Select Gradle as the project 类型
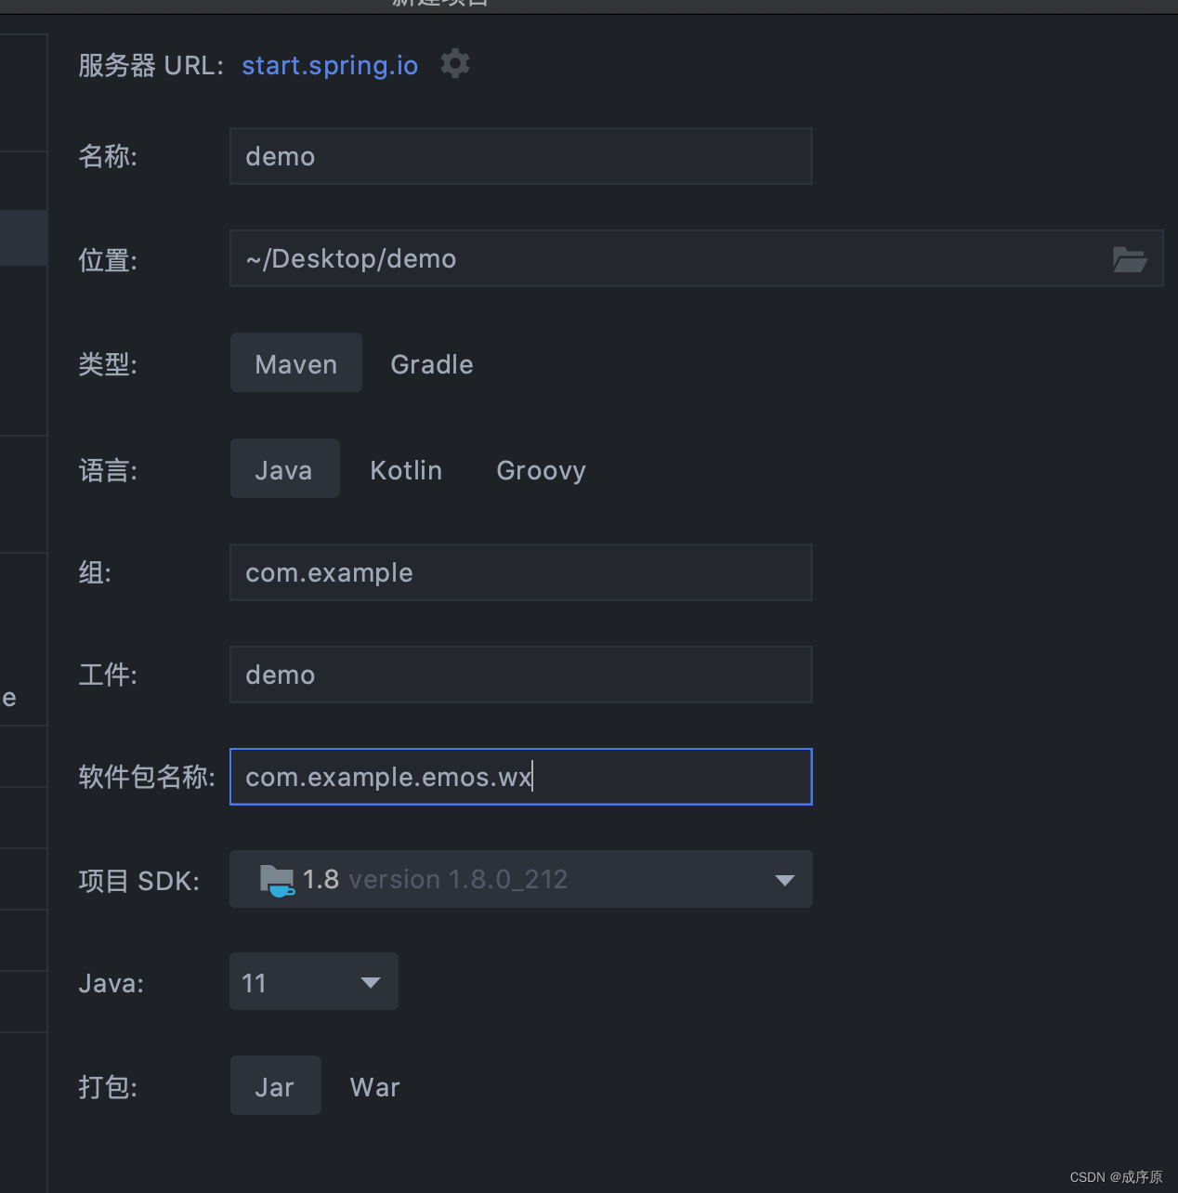This screenshot has width=1178, height=1193. coord(431,364)
